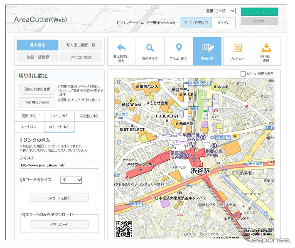This screenshot has width=295, height=248.
Task: Open the ルート挿入 tab
Action: pos(29,126)
